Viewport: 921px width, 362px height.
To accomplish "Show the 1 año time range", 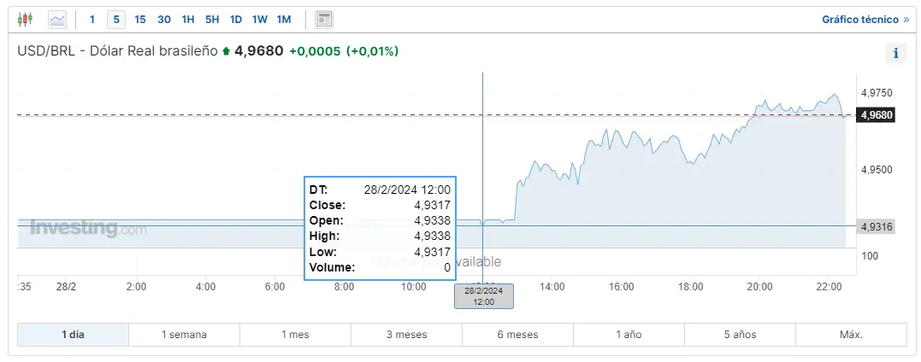I will pyautogui.click(x=629, y=335).
